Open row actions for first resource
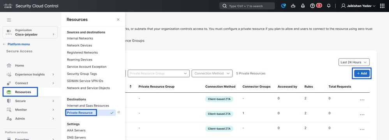This screenshot has height=140, width=389. coord(362,100)
